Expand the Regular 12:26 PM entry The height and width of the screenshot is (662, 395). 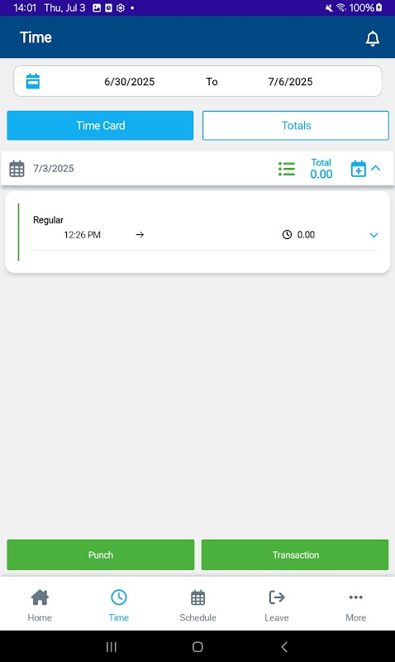point(374,235)
